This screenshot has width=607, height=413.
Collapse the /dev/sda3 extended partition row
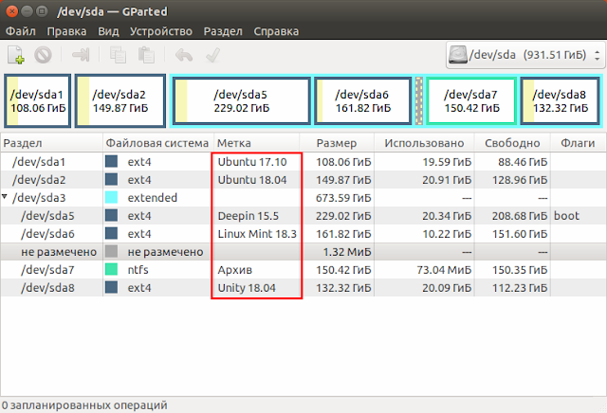[5, 197]
